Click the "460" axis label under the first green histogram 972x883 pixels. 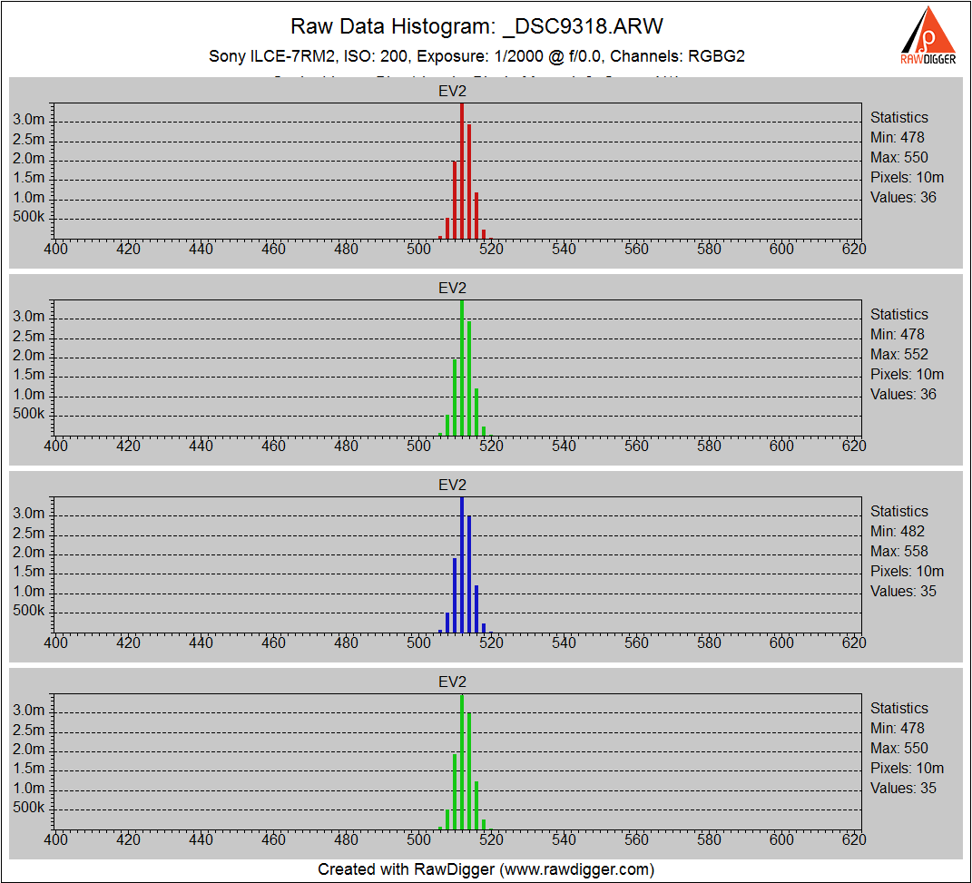pos(273,446)
